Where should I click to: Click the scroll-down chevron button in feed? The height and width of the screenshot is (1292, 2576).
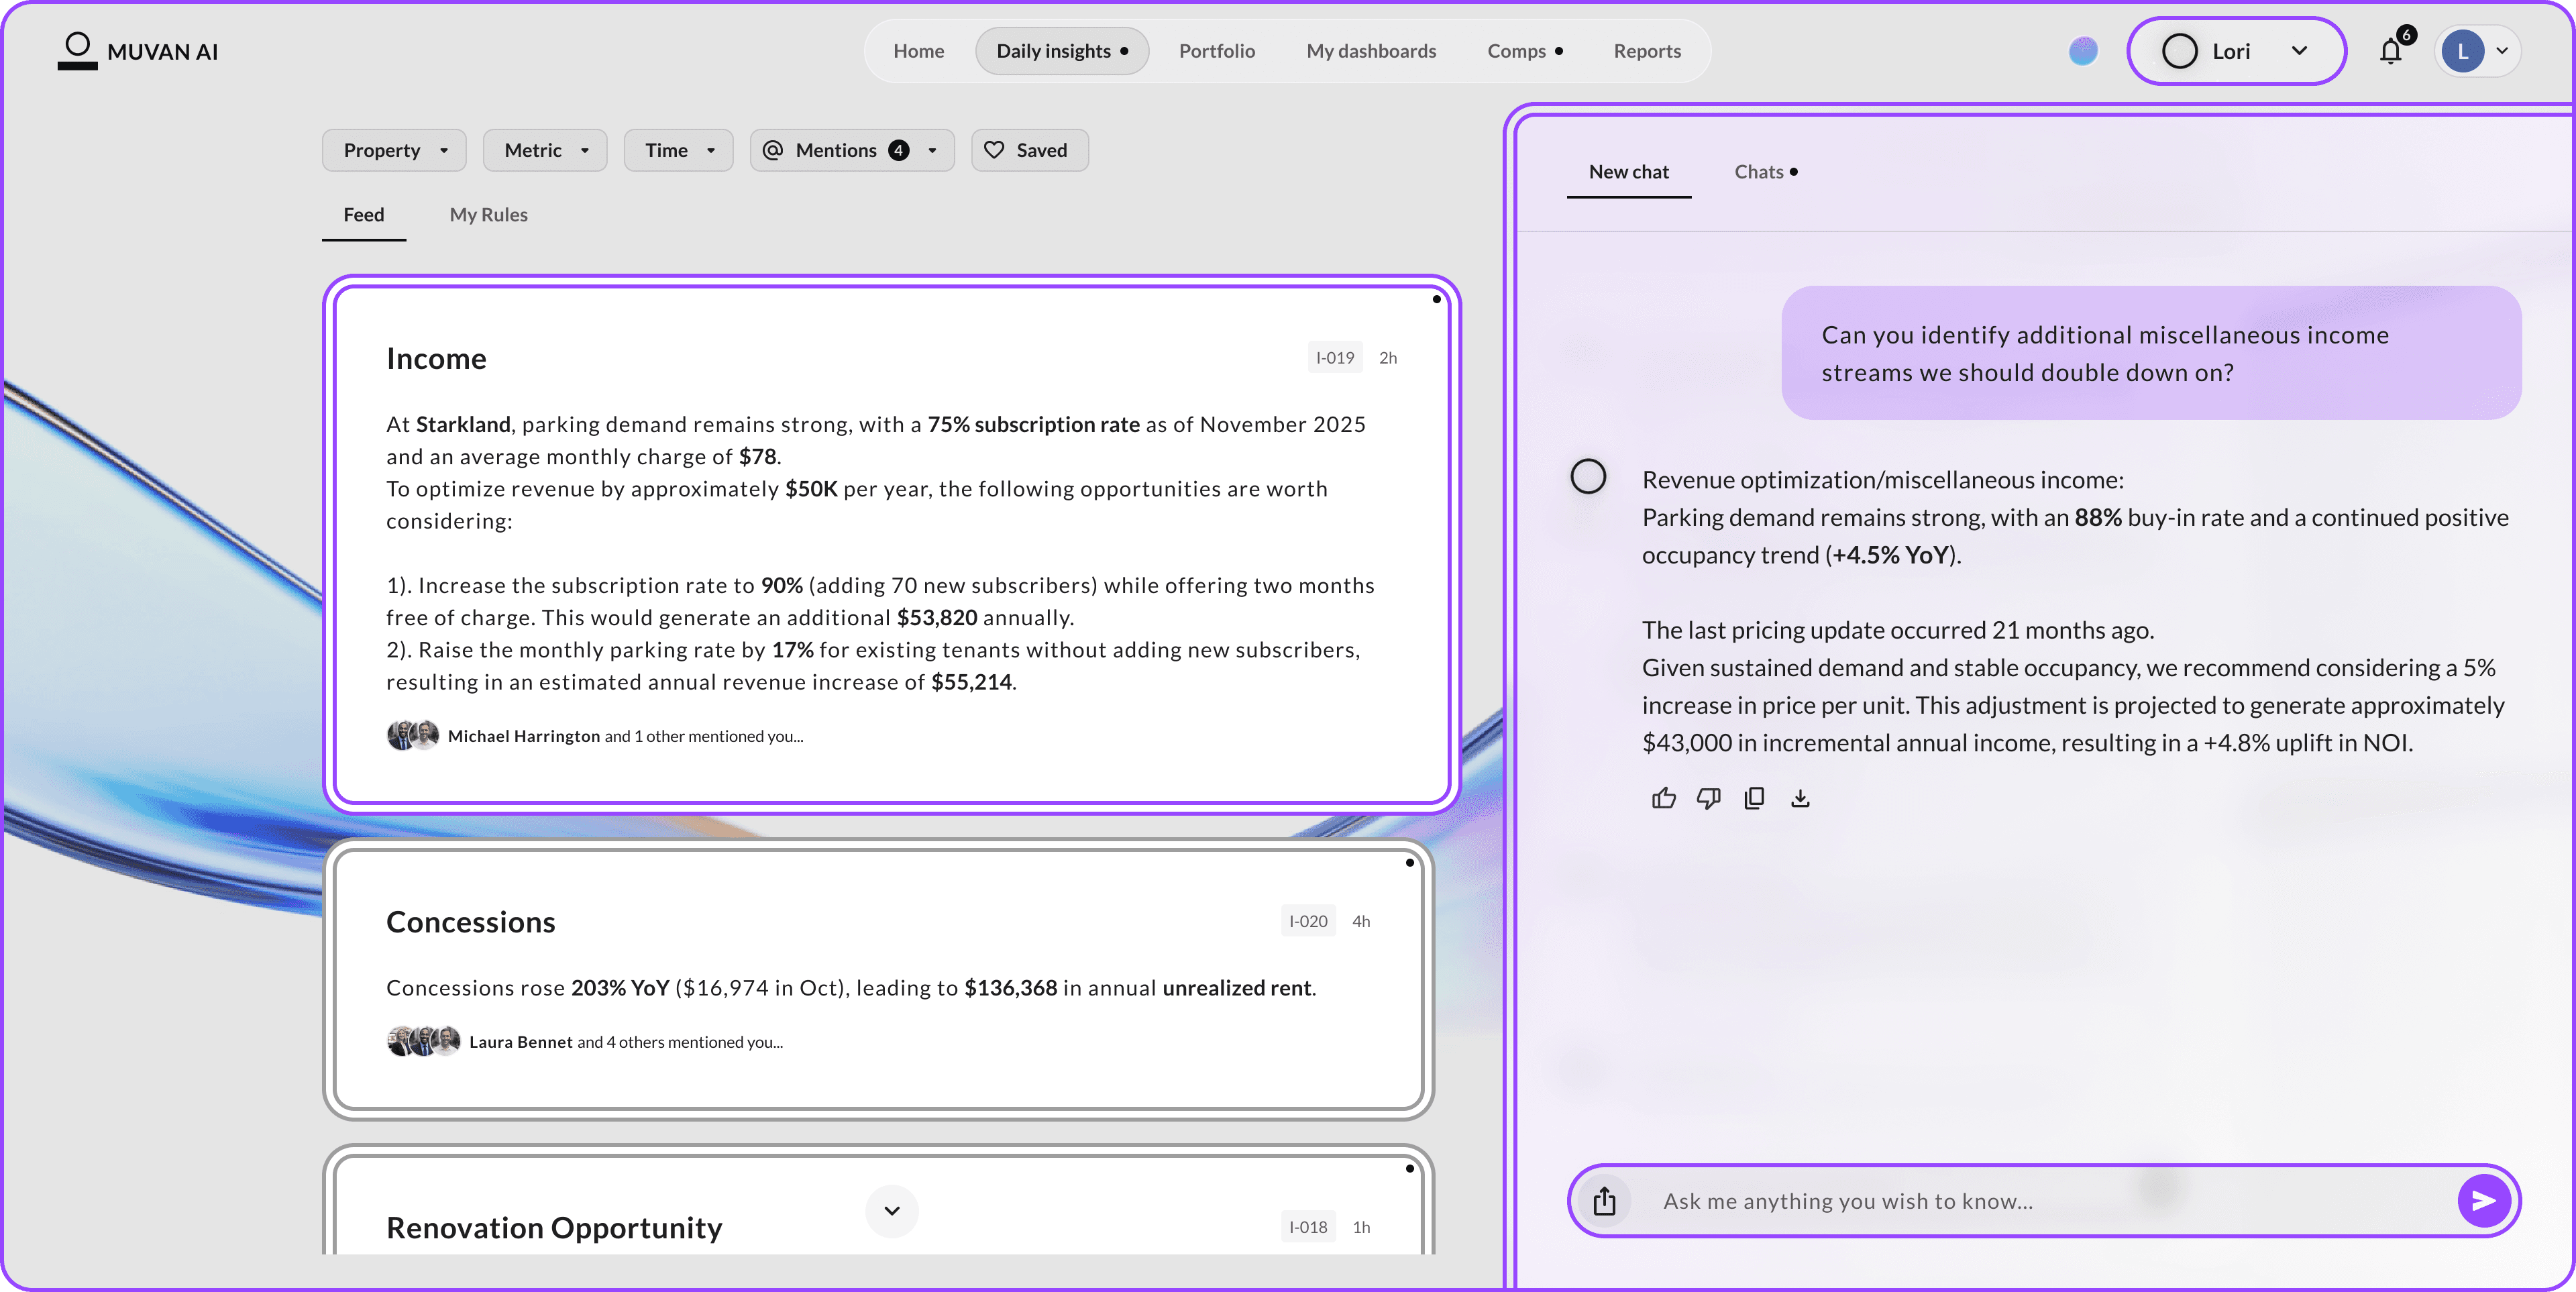(x=891, y=1211)
